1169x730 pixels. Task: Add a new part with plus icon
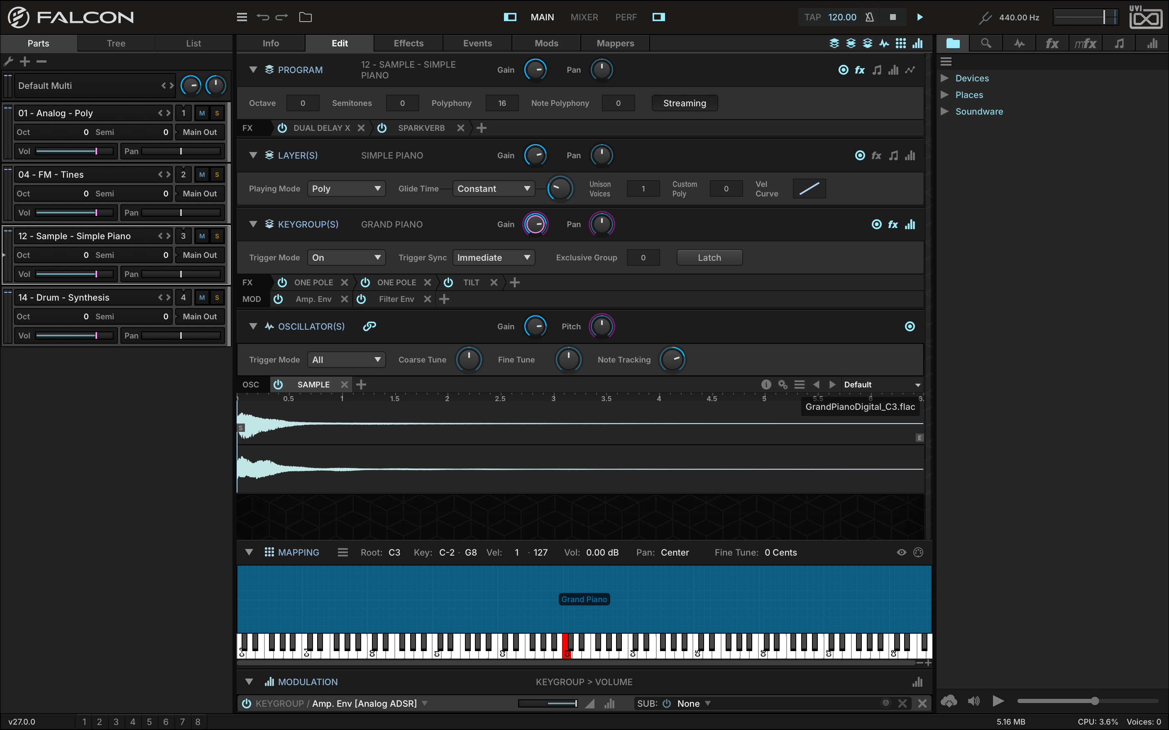(25, 61)
